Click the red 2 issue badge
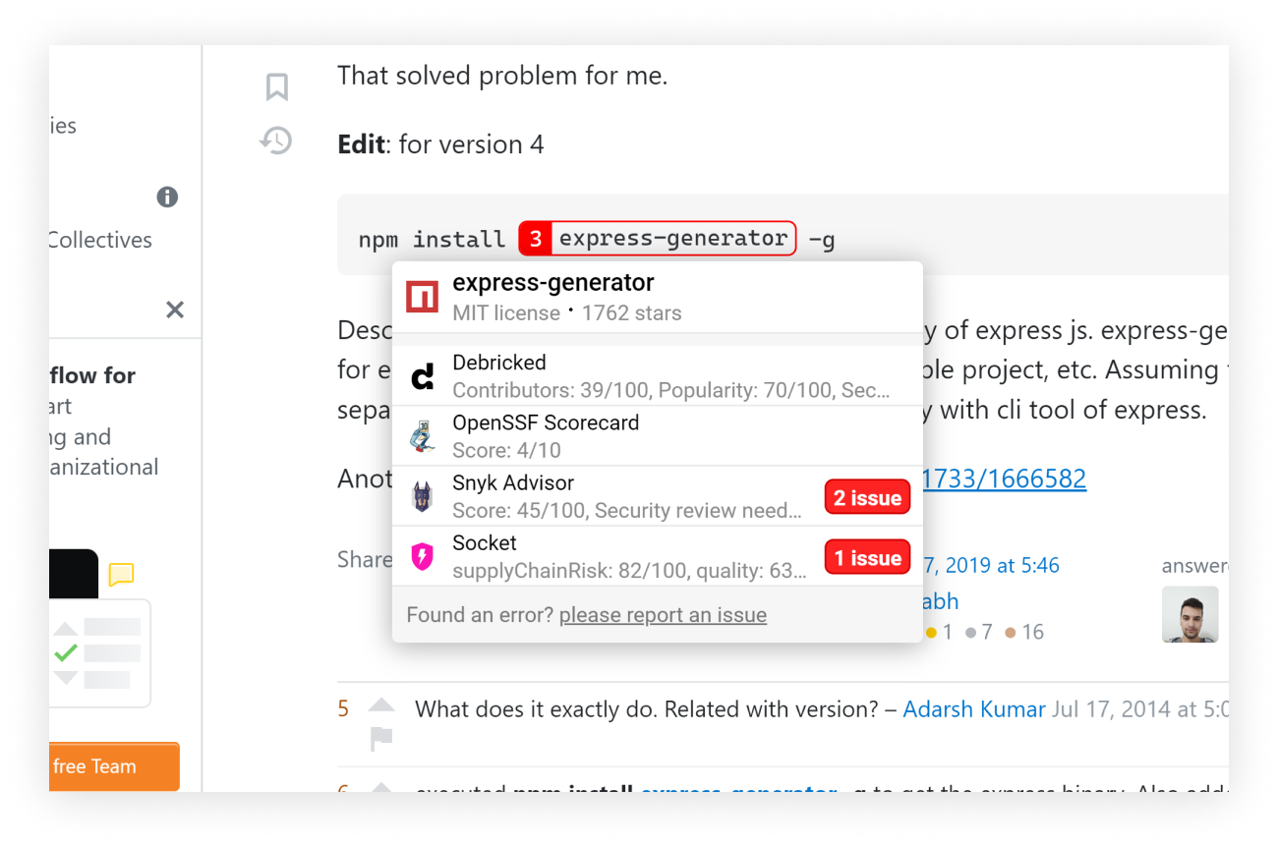This screenshot has height=845, width=1278. click(867, 498)
